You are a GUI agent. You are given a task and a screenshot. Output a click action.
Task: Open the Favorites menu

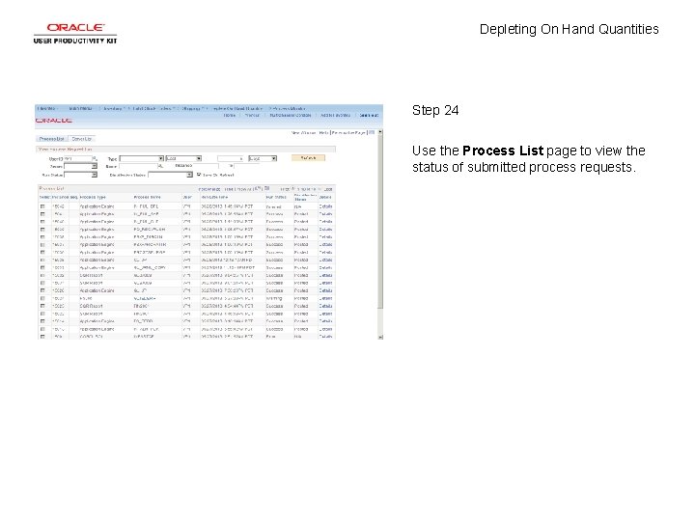[46, 108]
